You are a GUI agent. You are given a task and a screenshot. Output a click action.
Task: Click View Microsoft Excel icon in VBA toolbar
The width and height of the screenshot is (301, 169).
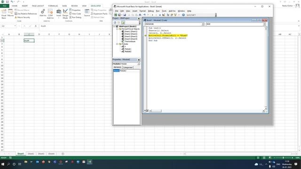pos(116,15)
